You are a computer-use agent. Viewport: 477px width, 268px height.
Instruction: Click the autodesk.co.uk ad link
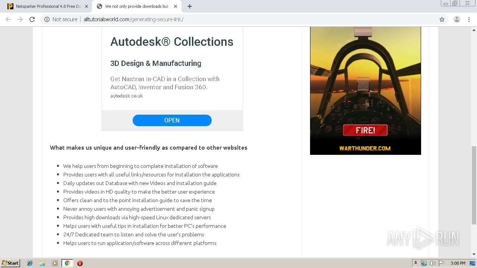126,96
